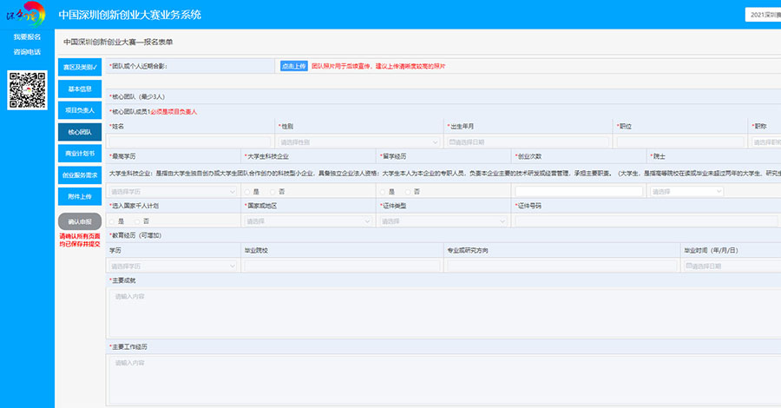The image size is (781, 408).
Task: Focus the 姓名 name input field
Action: (x=190, y=142)
